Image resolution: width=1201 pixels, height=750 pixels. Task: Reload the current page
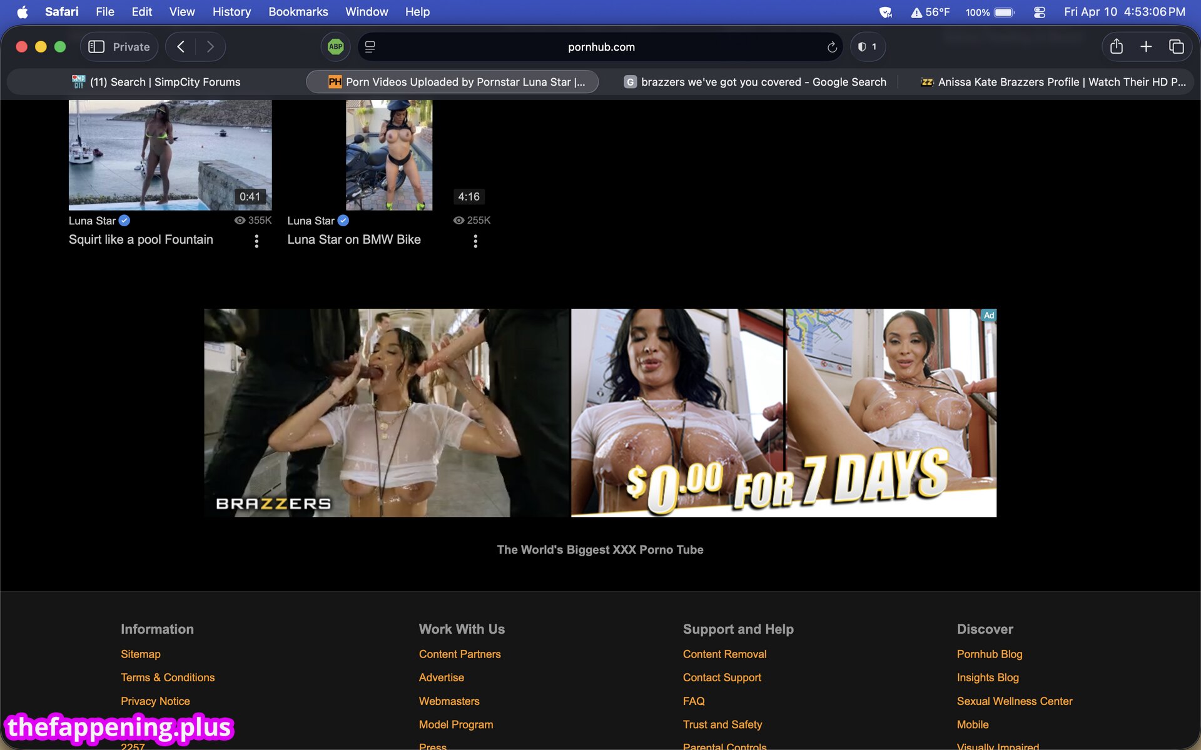(x=832, y=47)
